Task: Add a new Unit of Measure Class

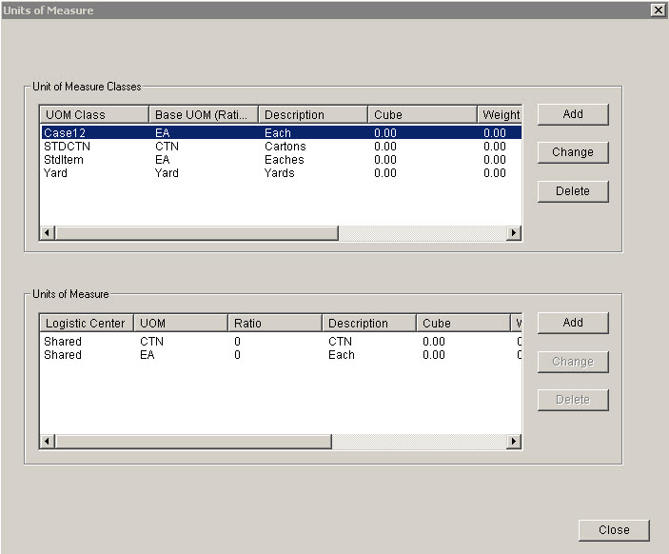Action: pyautogui.click(x=573, y=114)
